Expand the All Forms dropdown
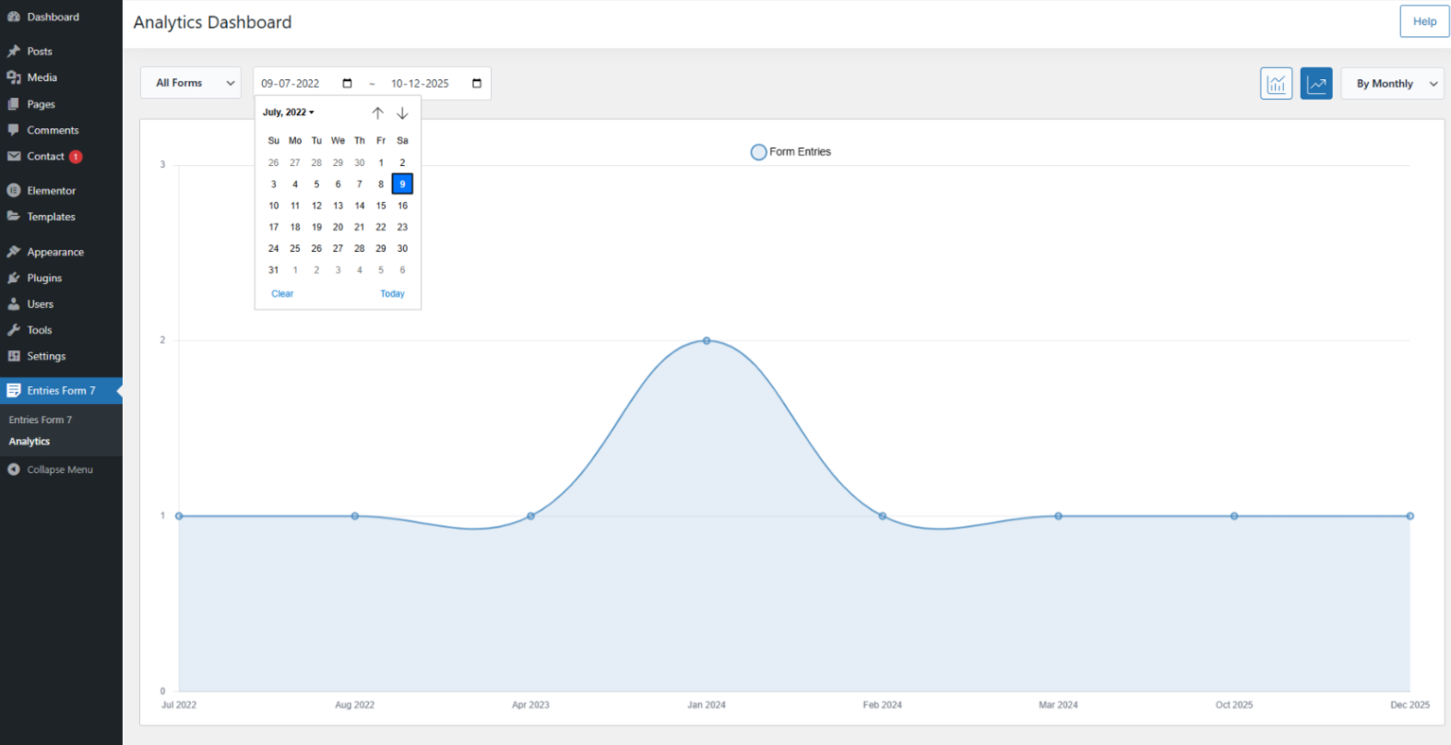 [x=191, y=83]
